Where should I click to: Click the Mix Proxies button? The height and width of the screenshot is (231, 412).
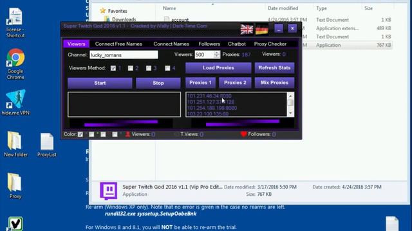tap(274, 83)
